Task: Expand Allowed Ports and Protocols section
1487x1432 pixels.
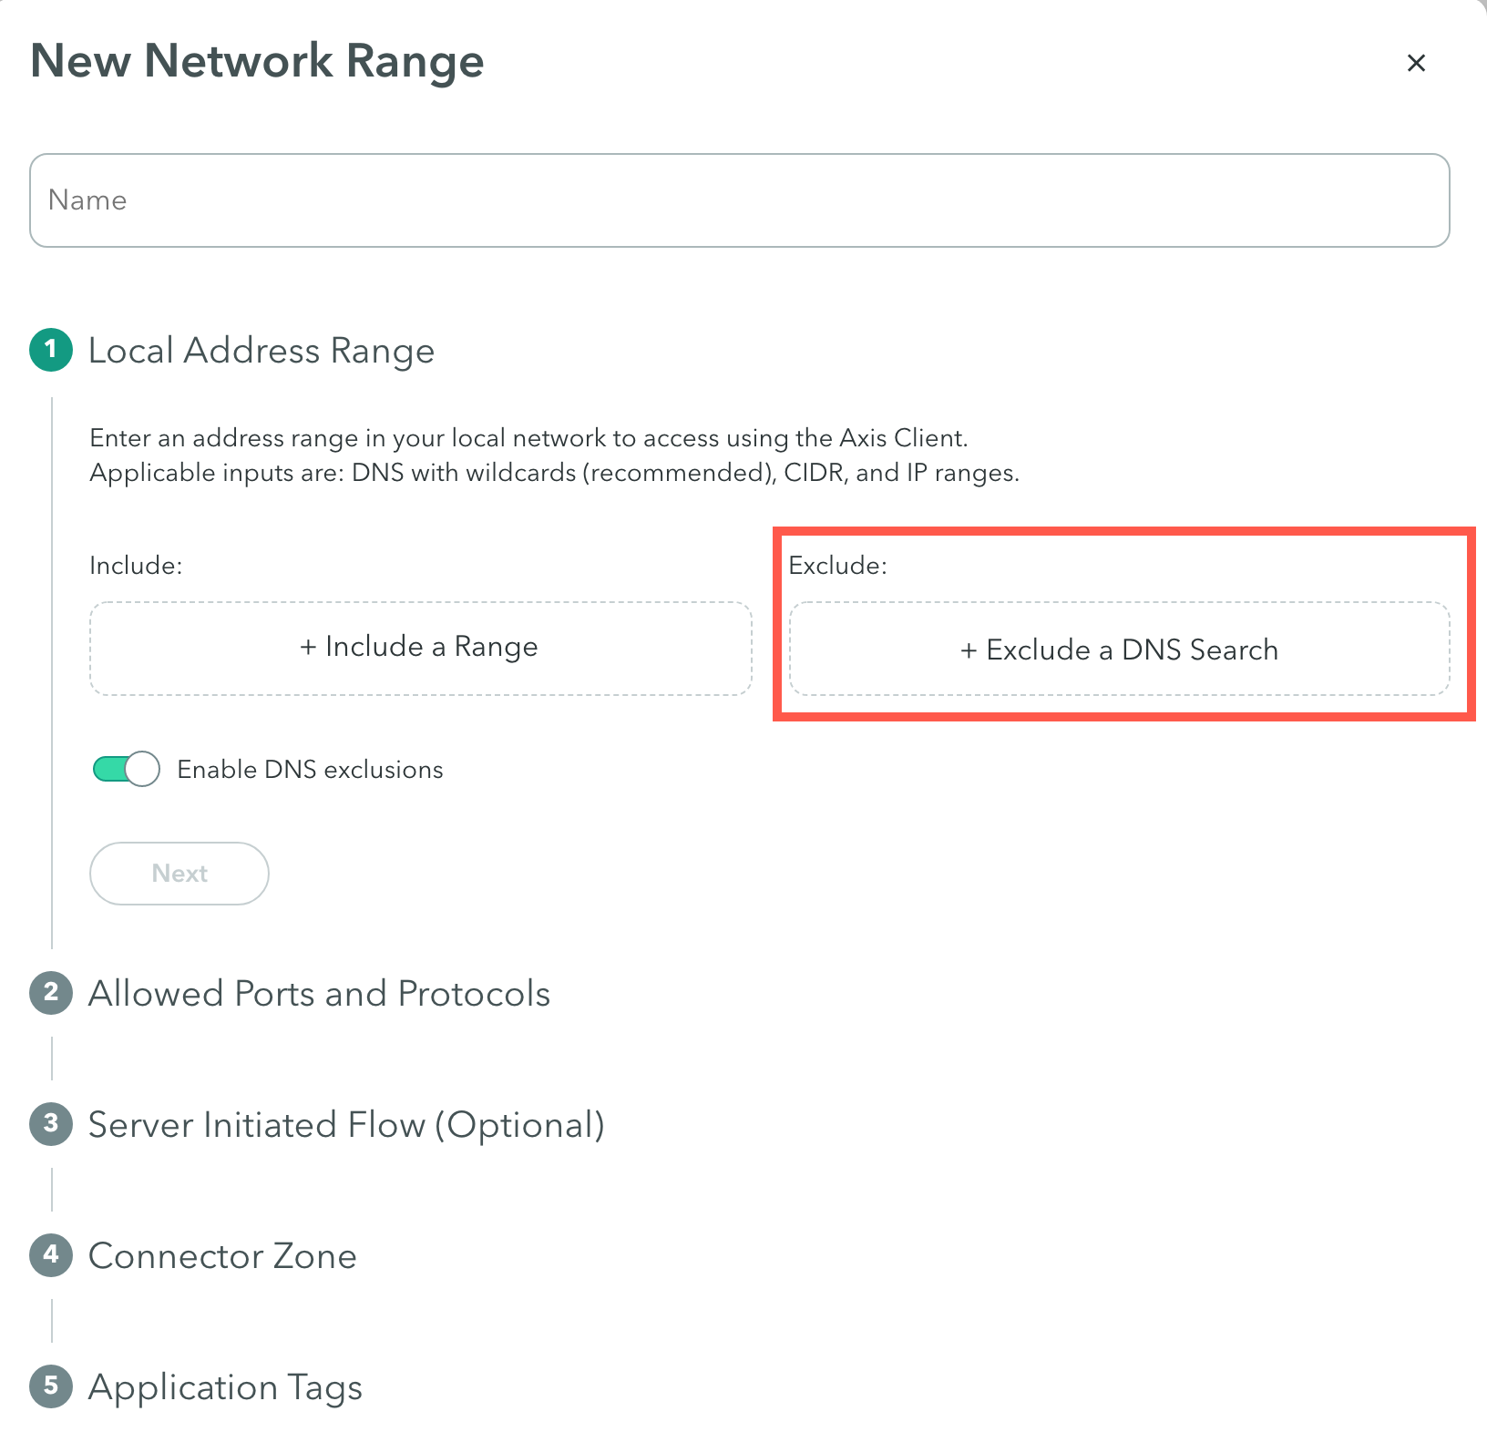Action: [x=319, y=993]
